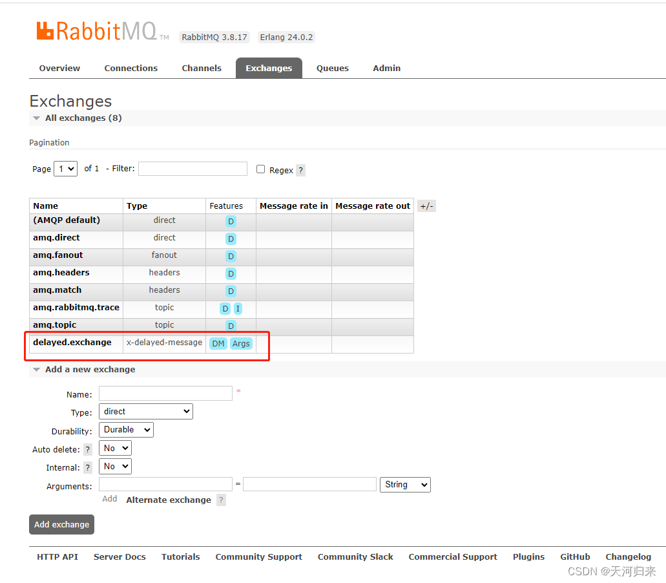Open the amq.topic exchange
This screenshot has height=583, width=666.
pyautogui.click(x=55, y=325)
